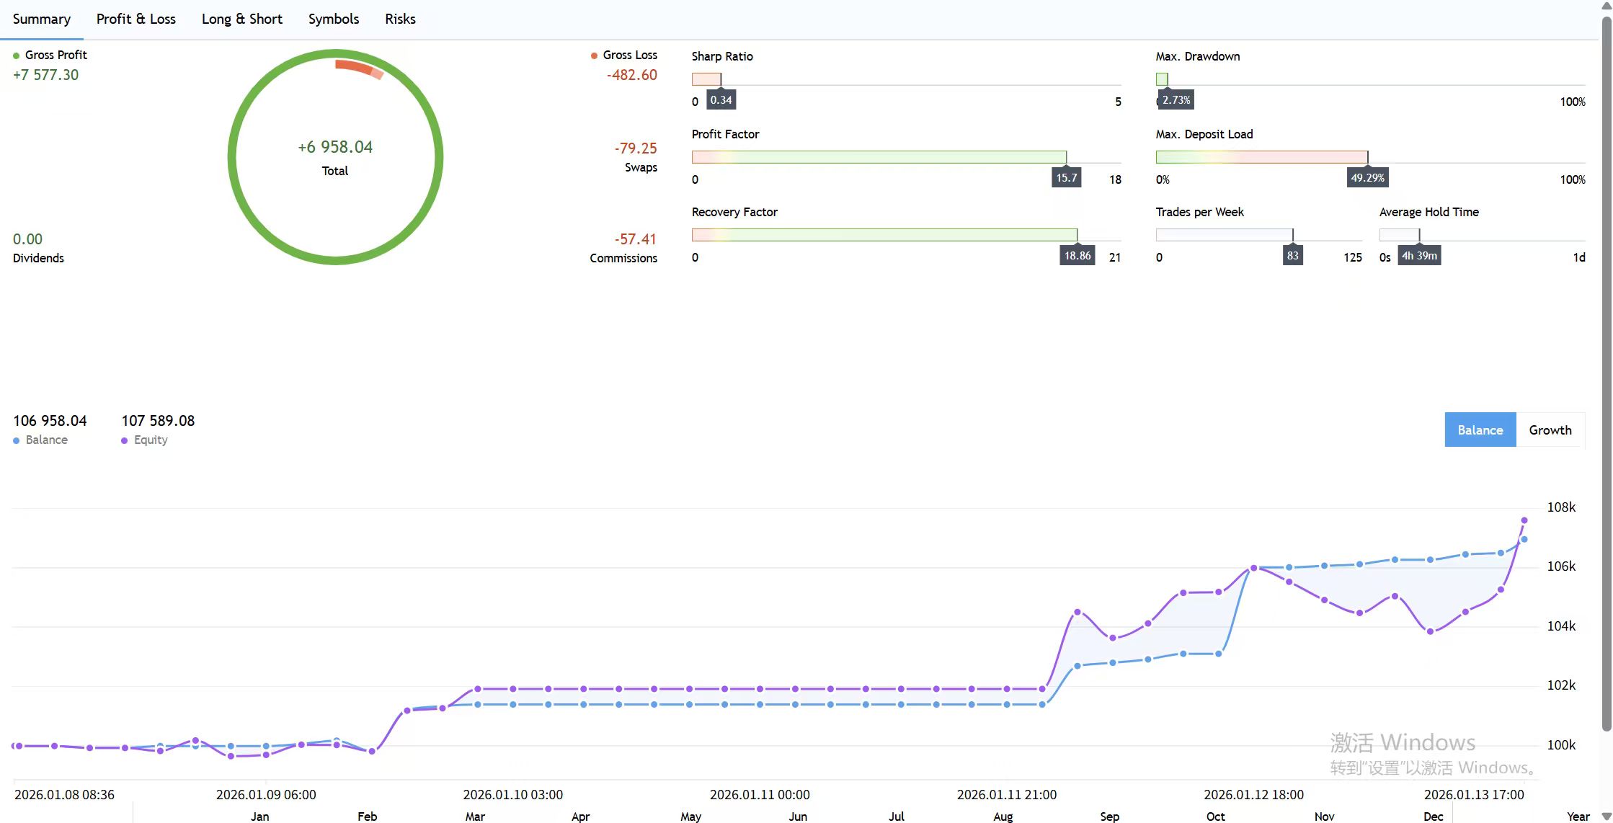Select the Symbols tab
The image size is (1613, 823).
[333, 19]
